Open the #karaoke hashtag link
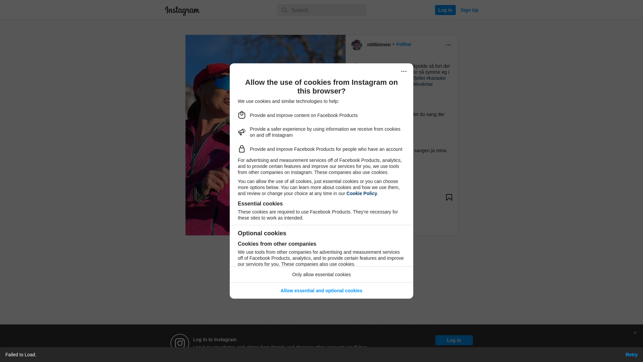Image resolution: width=643 pixels, height=362 pixels. (x=436, y=78)
